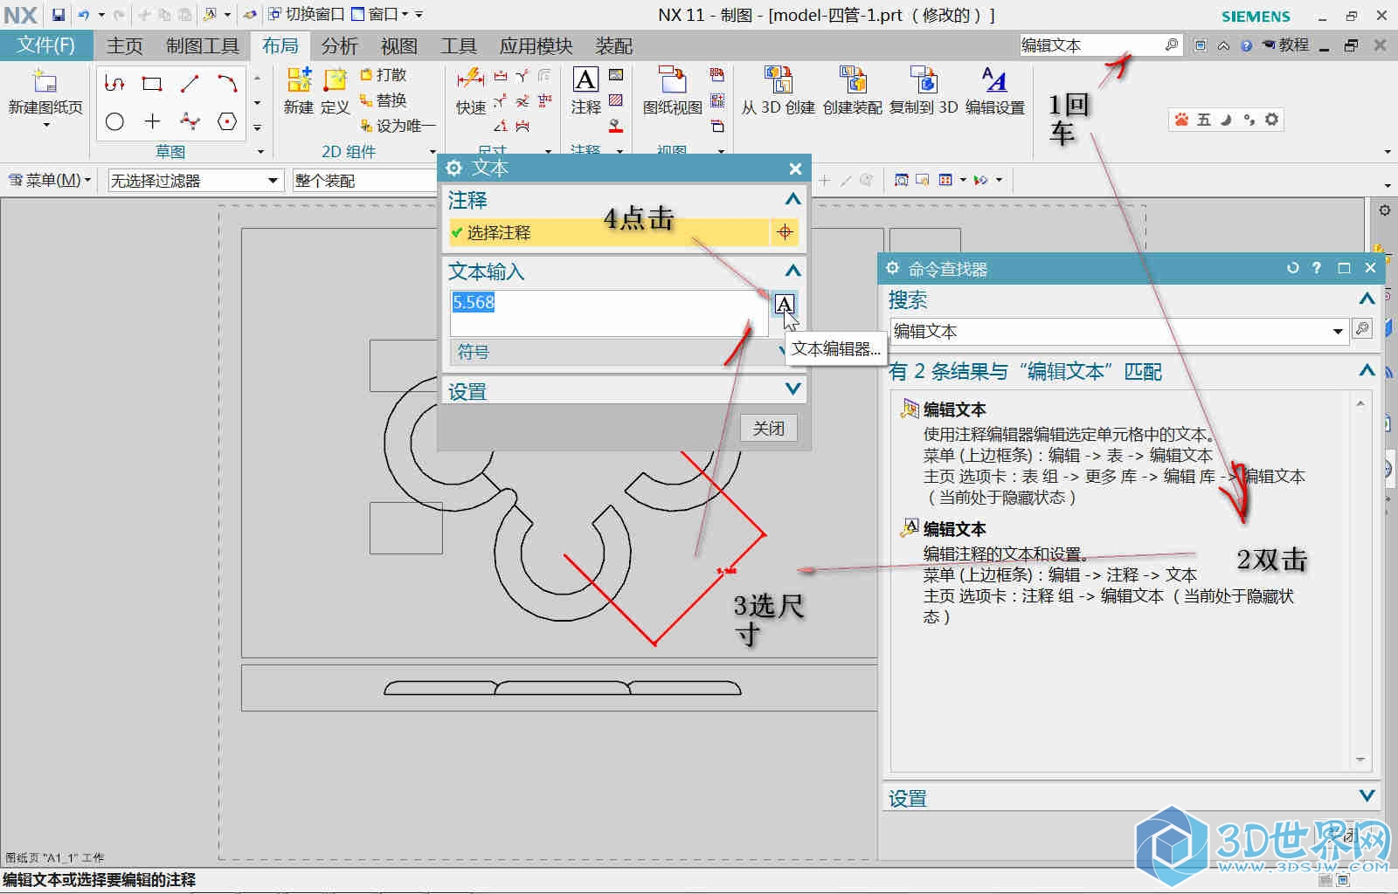Image resolution: width=1398 pixels, height=894 pixels.
Task: Click the 定义 2D component icon
Action: [336, 80]
